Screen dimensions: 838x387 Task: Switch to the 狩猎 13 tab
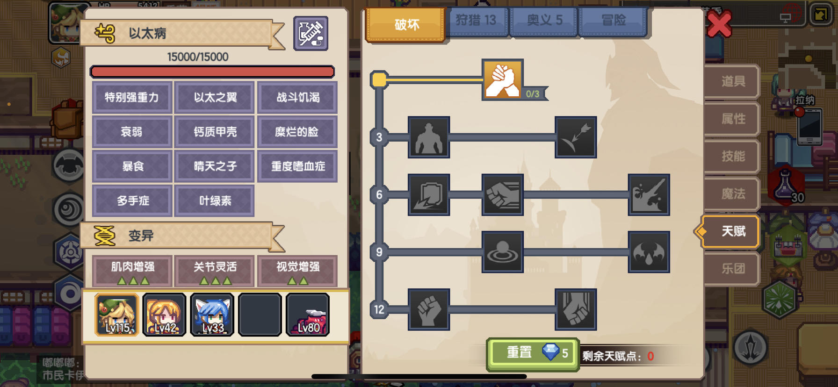476,21
